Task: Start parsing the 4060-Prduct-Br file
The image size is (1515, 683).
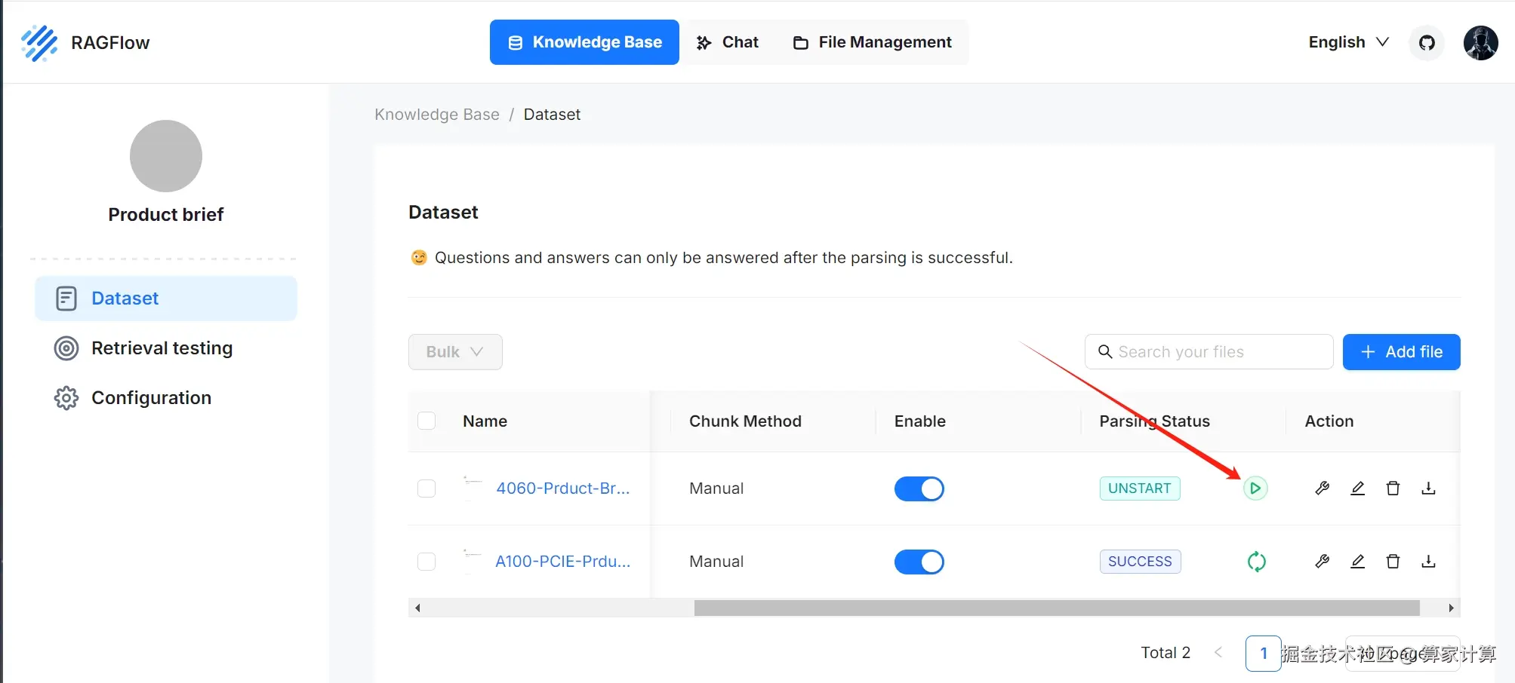Action: tap(1255, 489)
